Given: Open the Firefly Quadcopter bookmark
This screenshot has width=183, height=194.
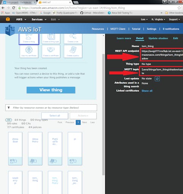Looking at the screenshot, I should pos(65,13).
